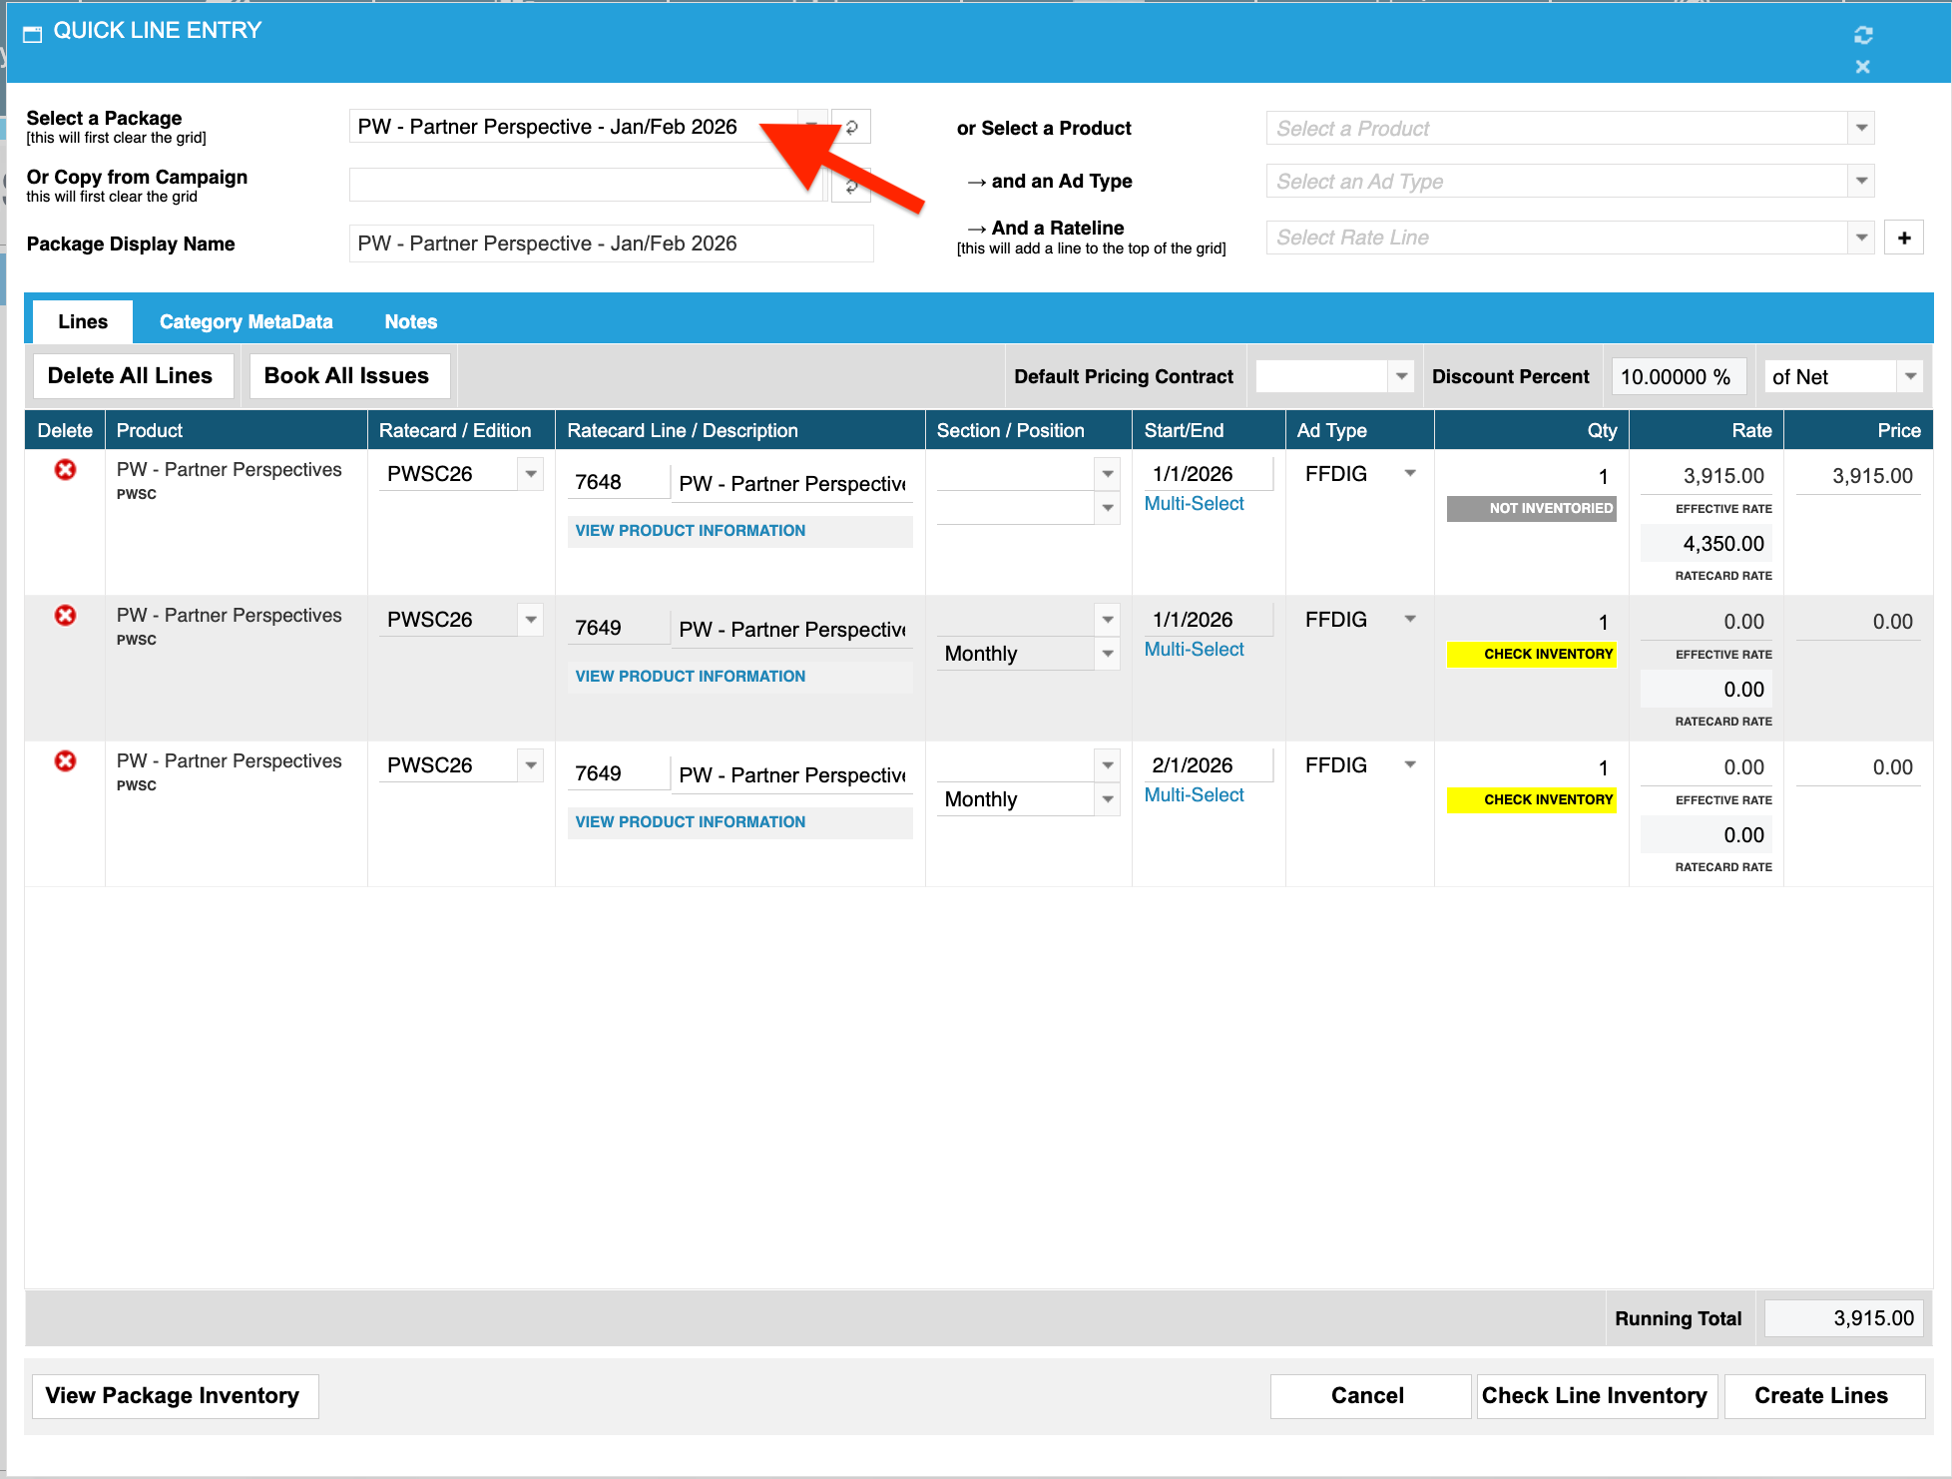Open first row PWSC26 ratecard dropdown

pos(531,473)
